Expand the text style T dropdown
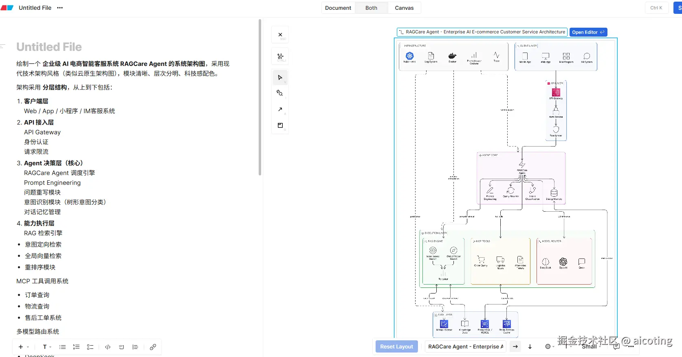Image resolution: width=682 pixels, height=357 pixels. [47, 347]
